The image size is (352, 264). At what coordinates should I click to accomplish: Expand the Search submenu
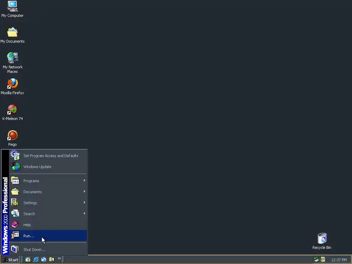click(48, 214)
